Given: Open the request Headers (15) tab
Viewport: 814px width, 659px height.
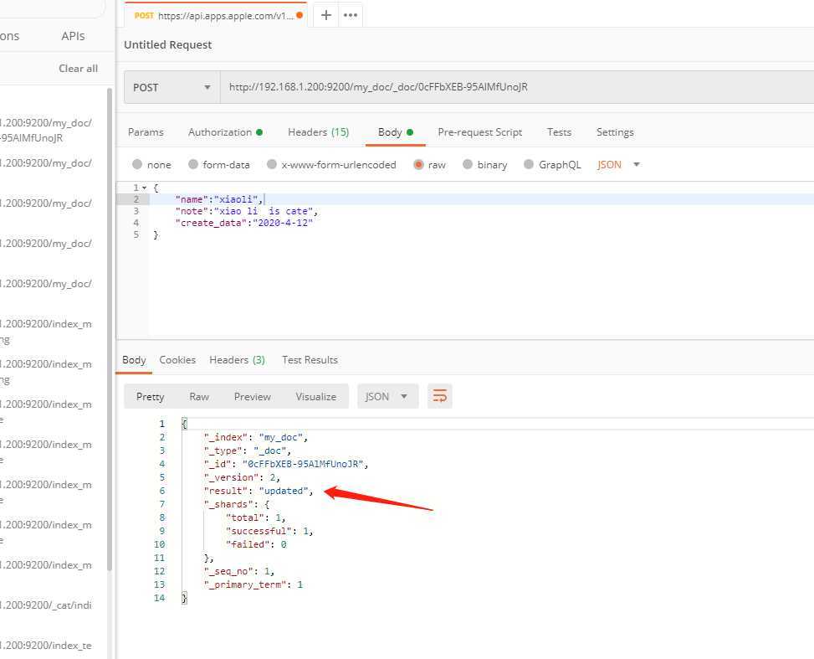Looking at the screenshot, I should click(318, 132).
